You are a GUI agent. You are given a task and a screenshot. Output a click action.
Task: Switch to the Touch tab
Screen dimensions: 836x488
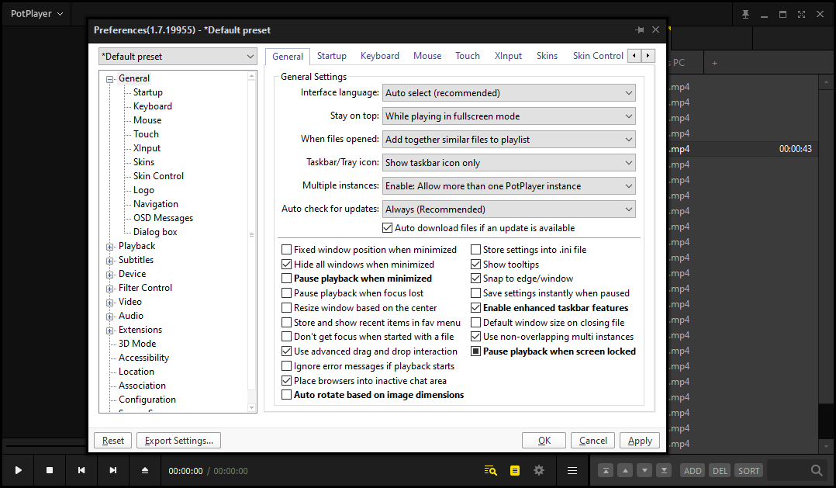tap(468, 56)
